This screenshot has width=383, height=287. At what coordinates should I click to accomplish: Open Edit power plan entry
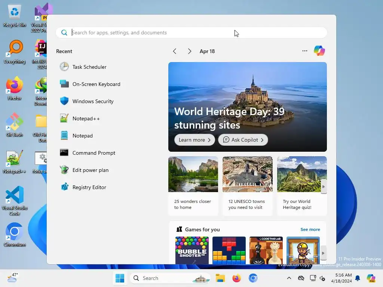tap(84, 170)
